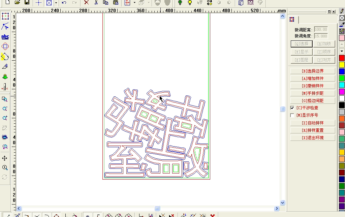This screenshot has height=217, width=345.
Task: Click the Save floppy disk icon
Action: (x=27, y=3)
